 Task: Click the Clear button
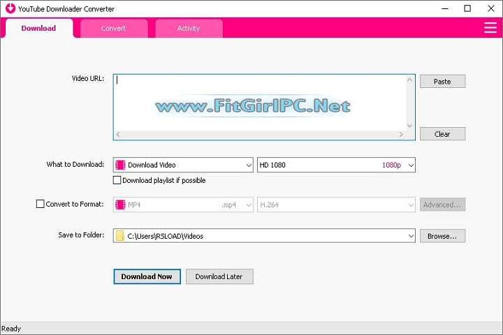click(x=442, y=134)
